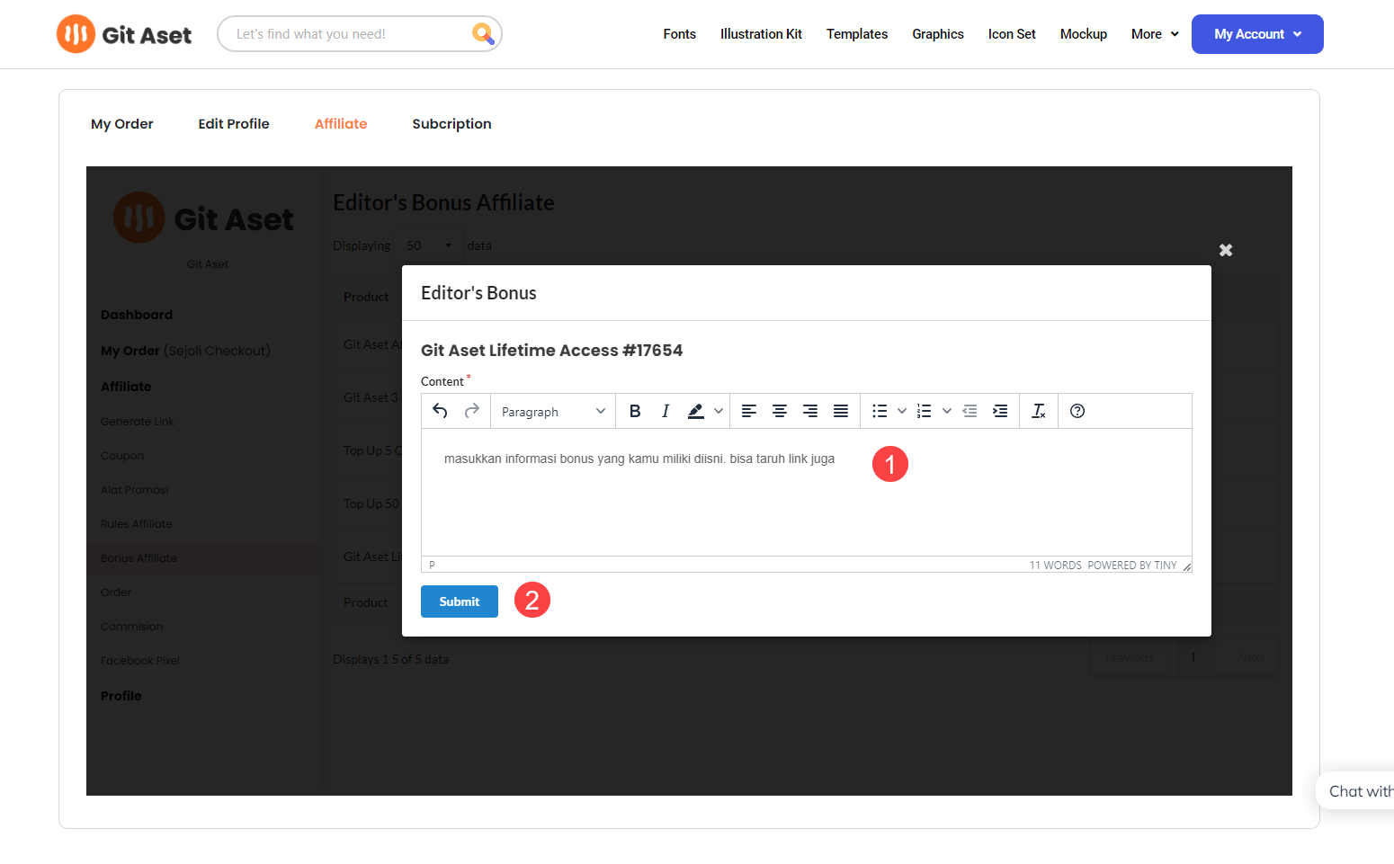This screenshot has height=864, width=1394.
Task: Close the Editor's Bonus modal
Action: pos(1226,250)
